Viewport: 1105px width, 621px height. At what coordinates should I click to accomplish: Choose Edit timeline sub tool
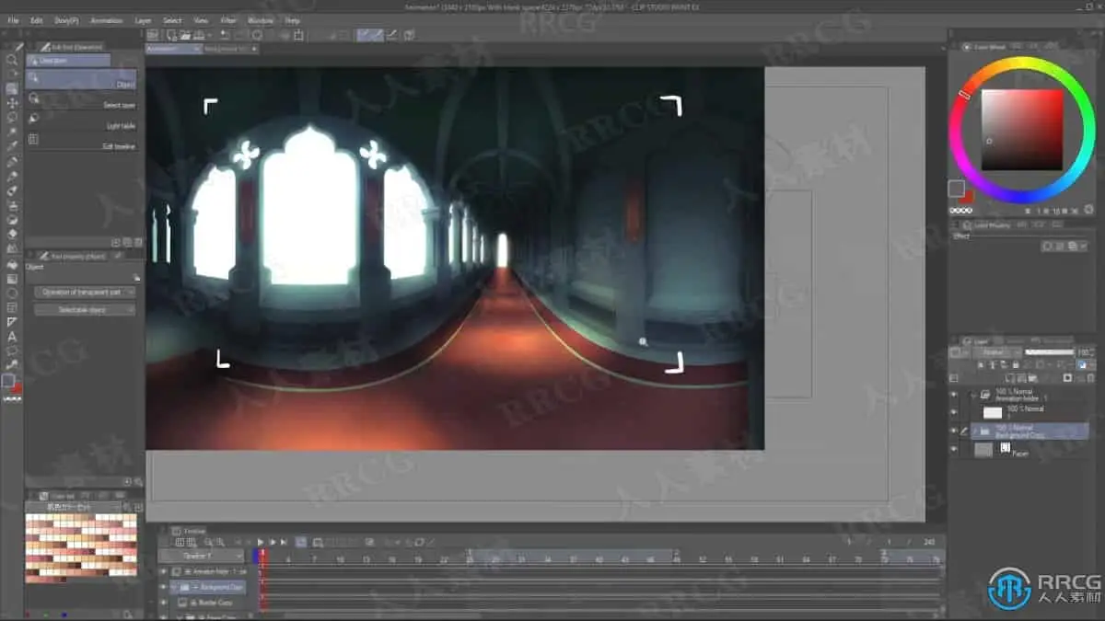tap(82, 144)
